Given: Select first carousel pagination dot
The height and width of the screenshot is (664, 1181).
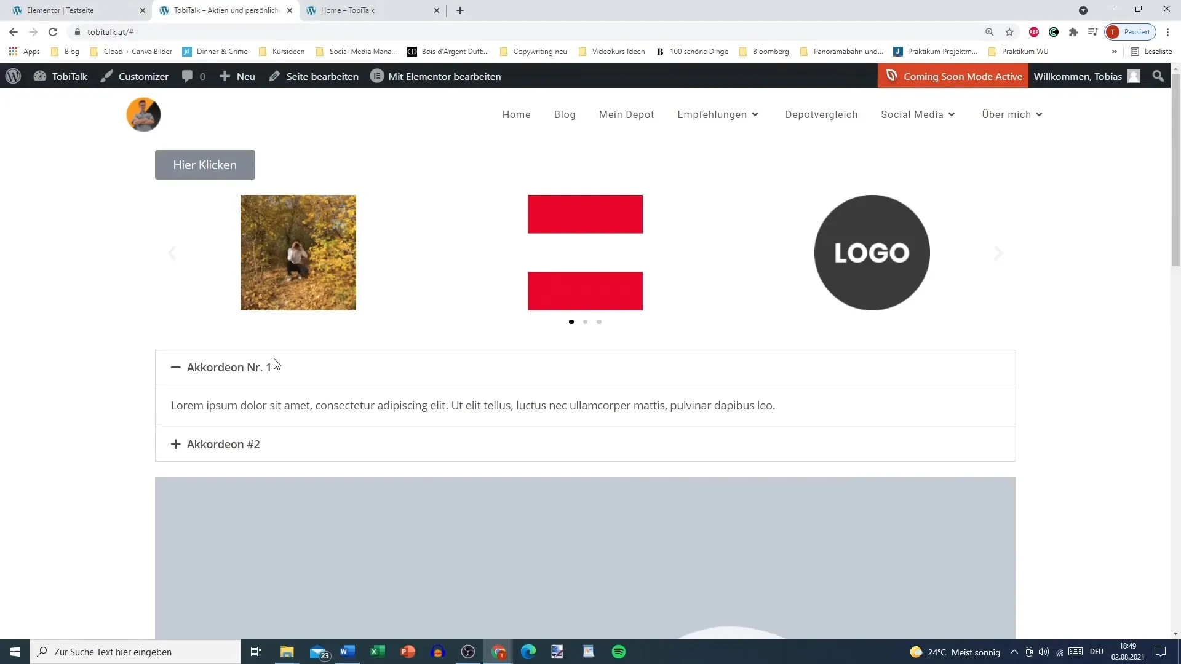Looking at the screenshot, I should [571, 322].
